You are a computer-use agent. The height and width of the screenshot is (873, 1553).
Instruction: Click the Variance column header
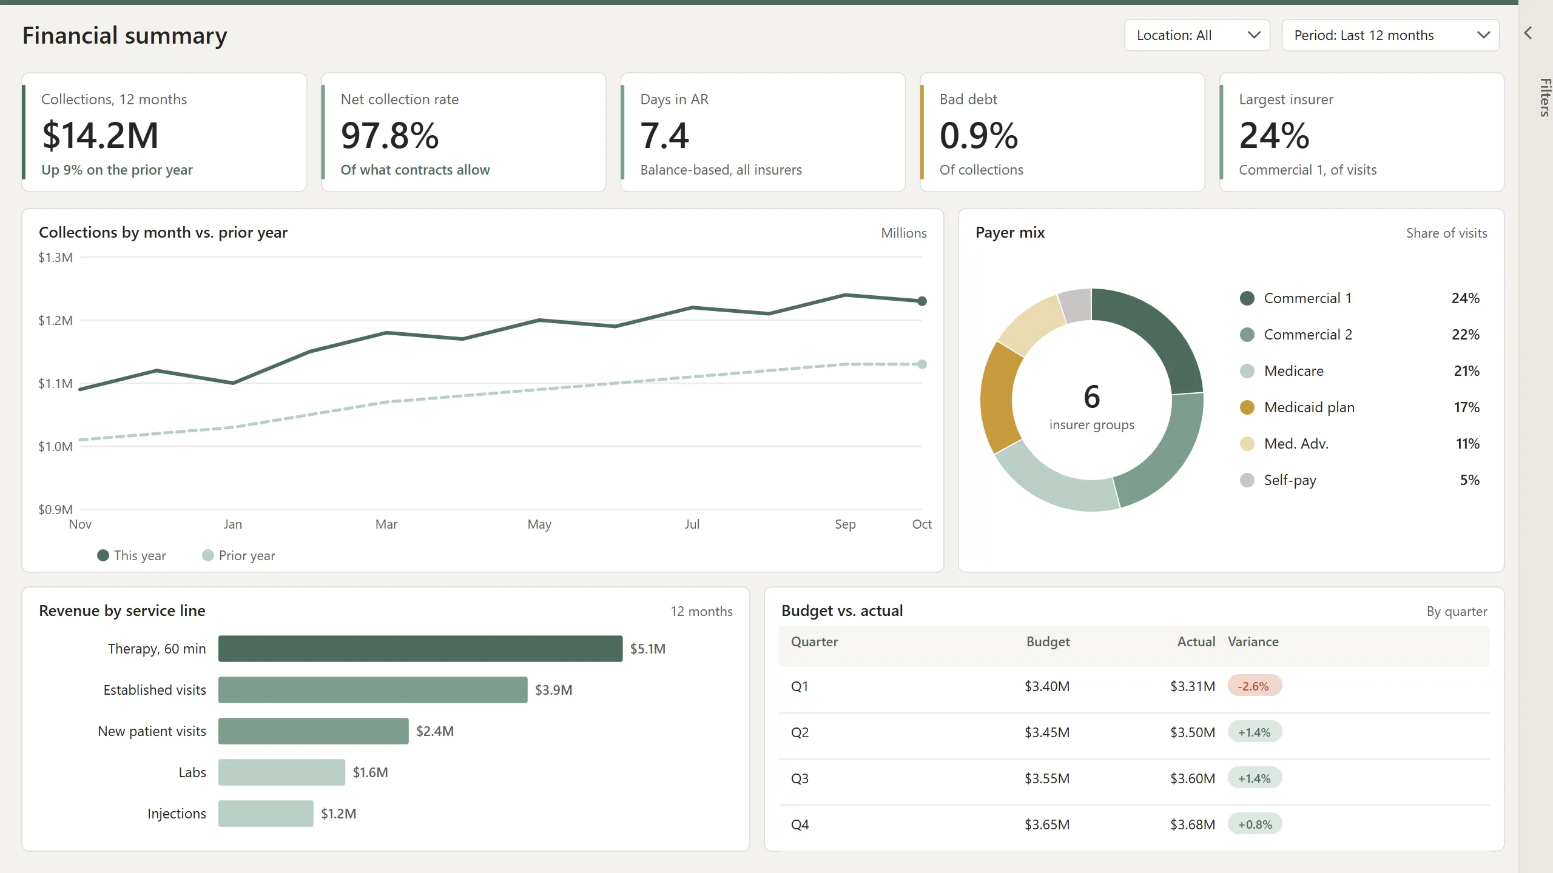tap(1253, 641)
